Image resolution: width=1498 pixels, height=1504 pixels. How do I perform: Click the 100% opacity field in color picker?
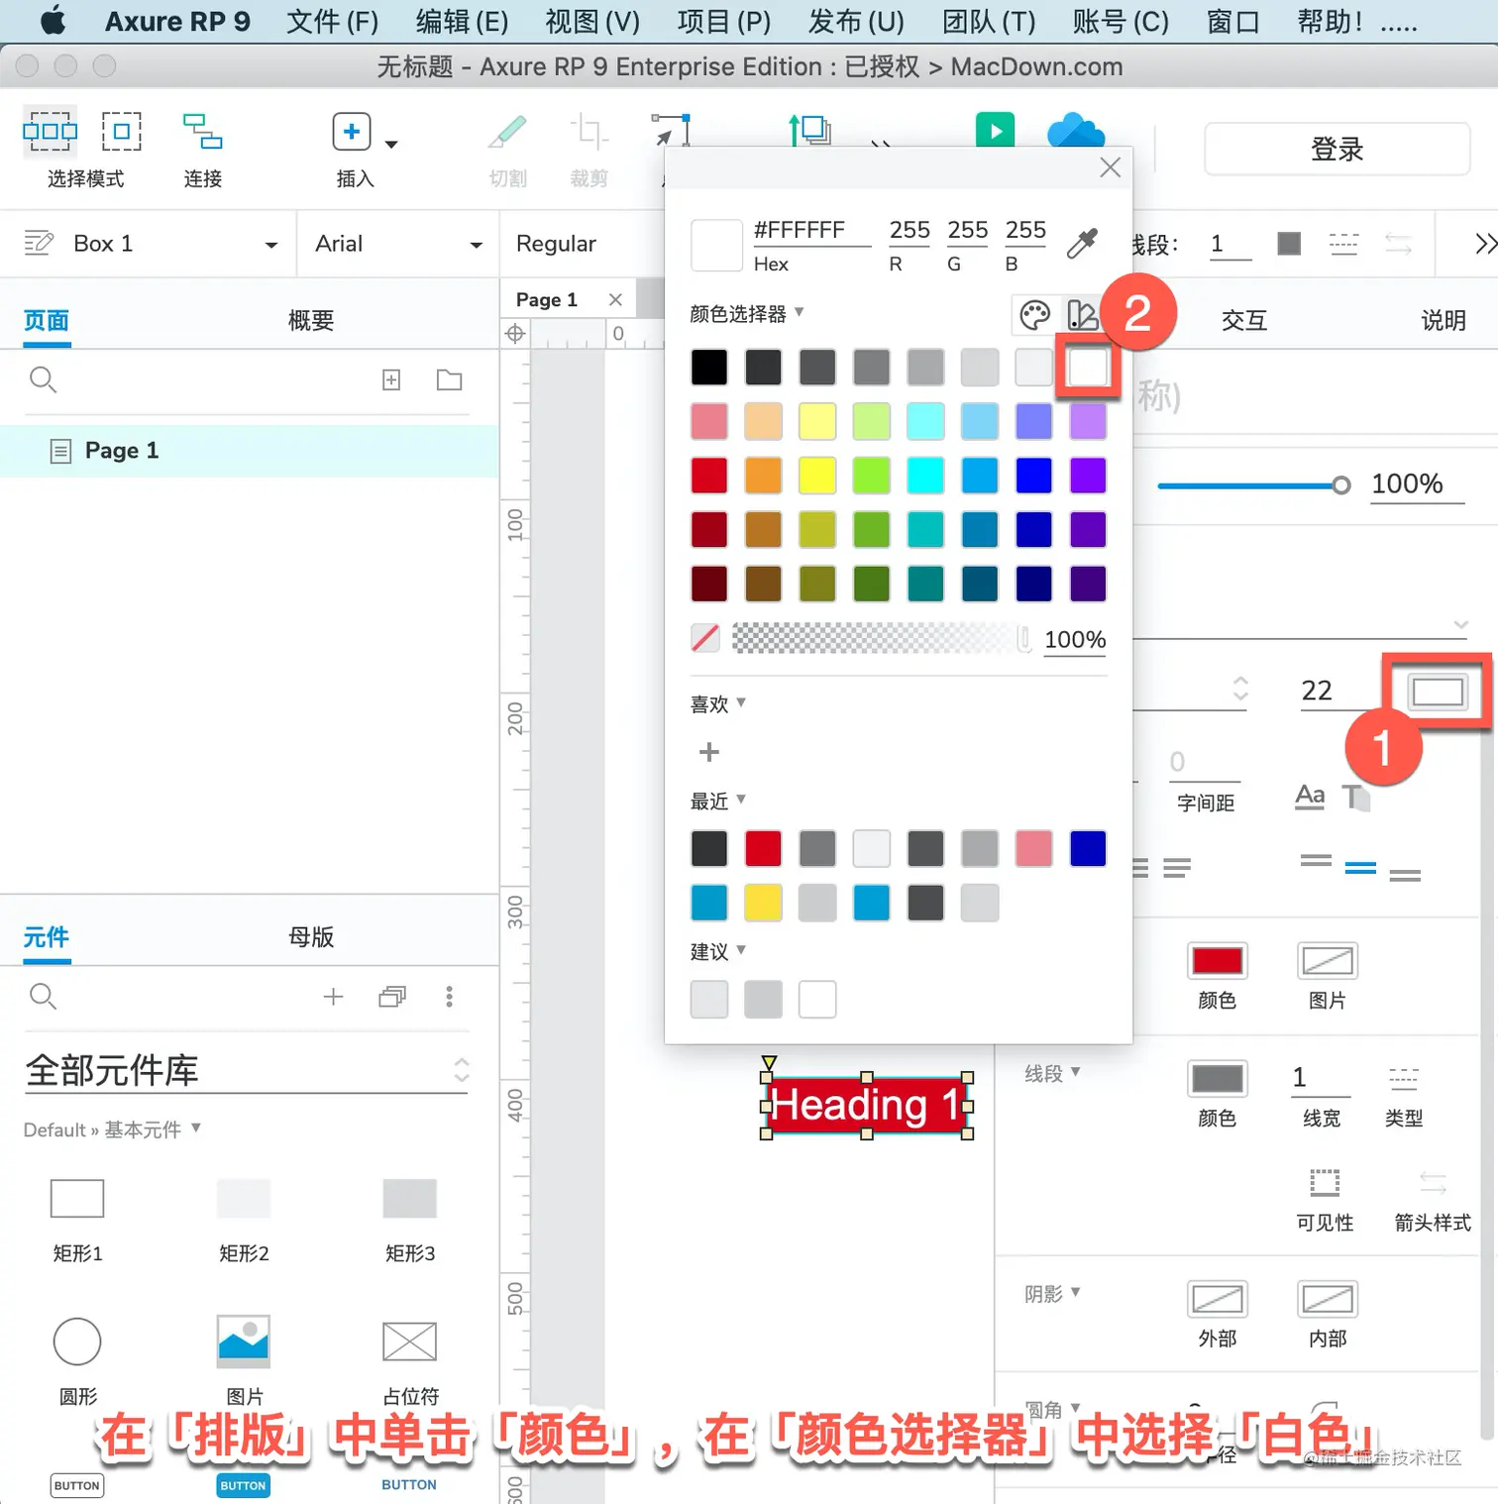tap(1075, 640)
